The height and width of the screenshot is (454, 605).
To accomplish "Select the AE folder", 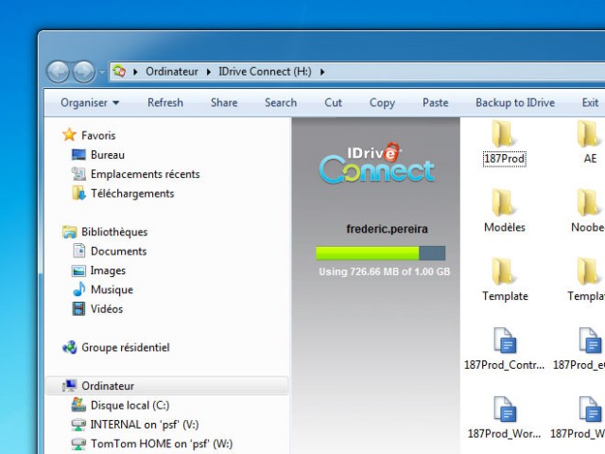I will click(590, 142).
